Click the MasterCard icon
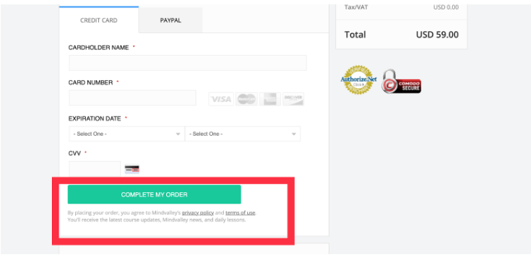 [246, 99]
